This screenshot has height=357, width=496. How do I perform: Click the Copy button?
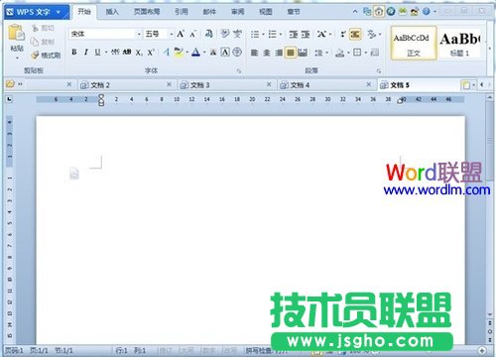(42, 42)
